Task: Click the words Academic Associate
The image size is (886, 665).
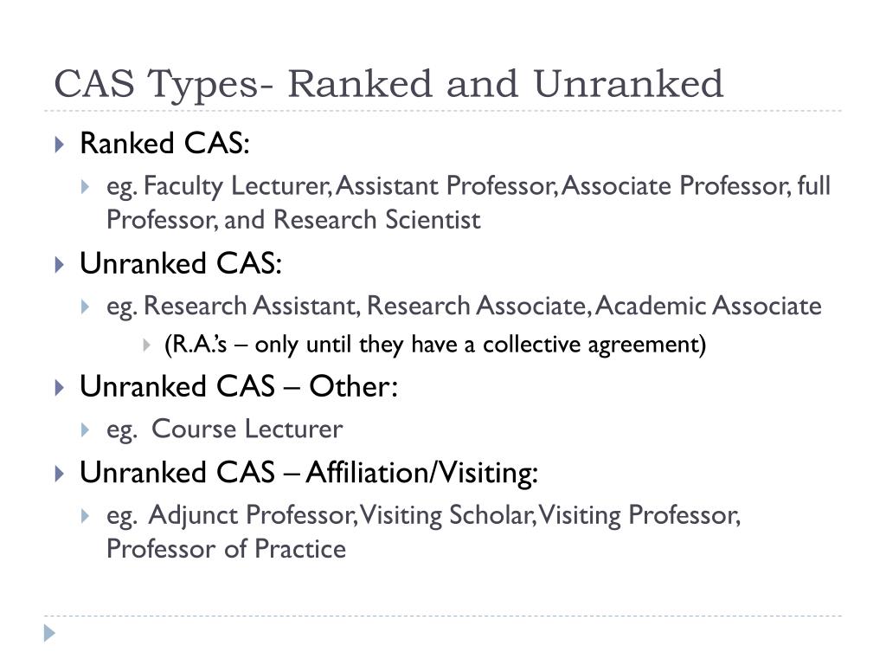Action: (709, 306)
